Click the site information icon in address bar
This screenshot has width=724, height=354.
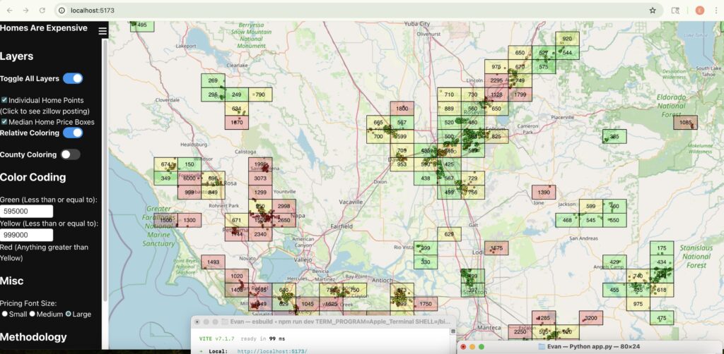pos(62,11)
